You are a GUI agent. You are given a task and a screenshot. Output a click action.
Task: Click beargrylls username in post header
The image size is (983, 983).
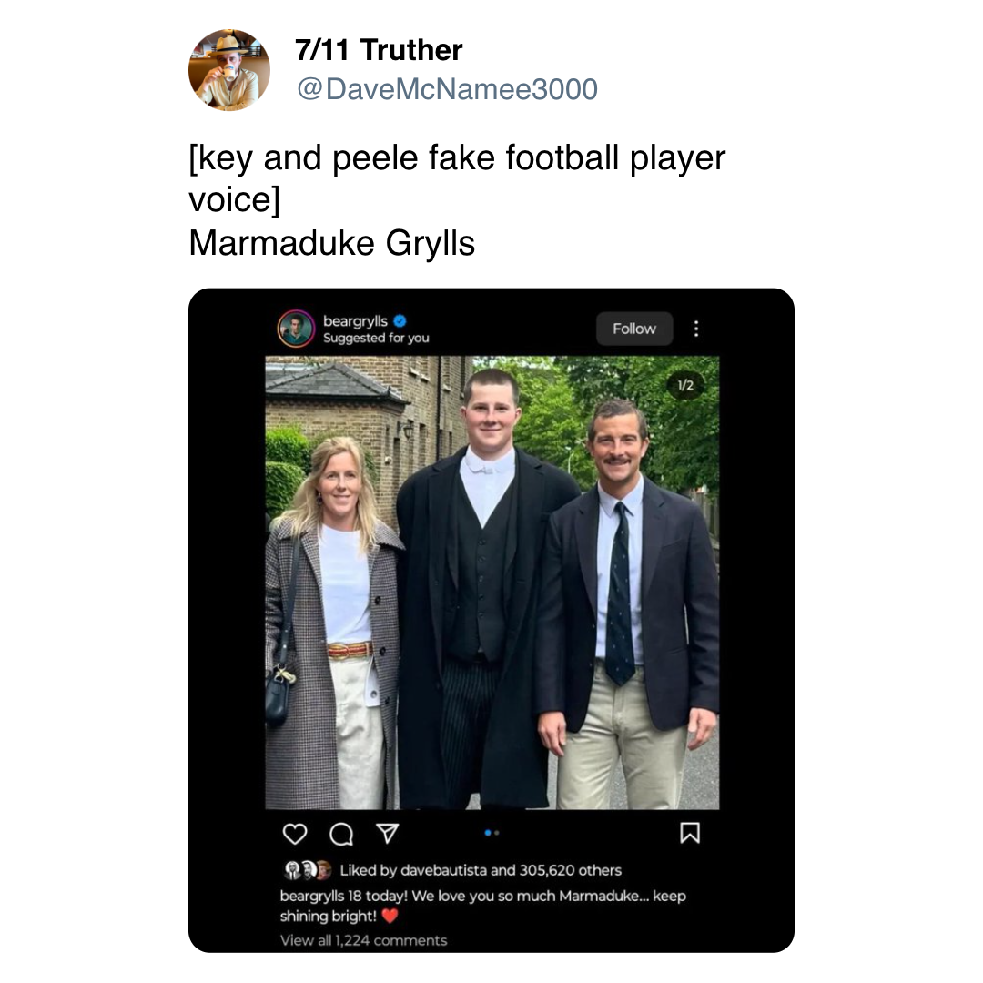[356, 321]
